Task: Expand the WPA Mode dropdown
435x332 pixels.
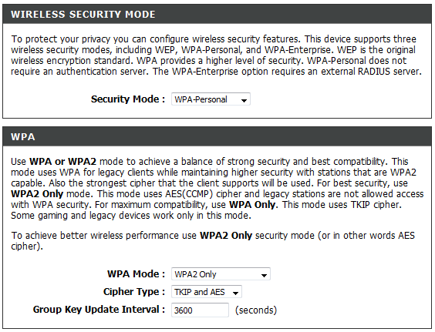Action: [221, 274]
